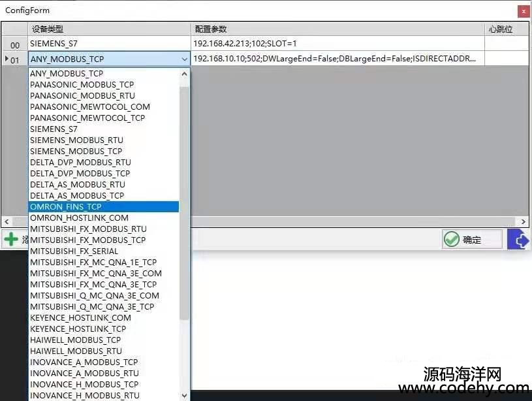Choose PANASONIC_MODBUS_TCP in the list
This screenshot has height=401, width=532.
[x=104, y=84]
